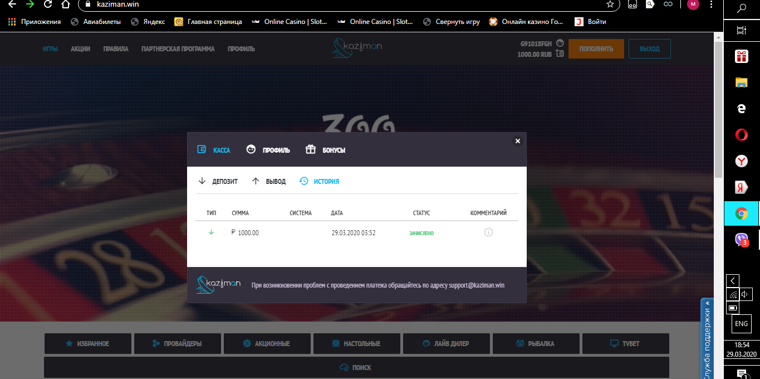
Task: Select the Вывод withdrawal section
Action: coord(269,181)
